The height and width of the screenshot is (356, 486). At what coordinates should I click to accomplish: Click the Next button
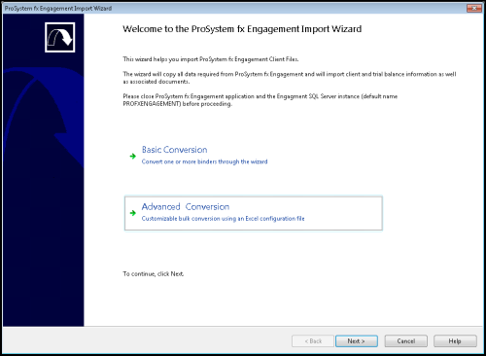pos(357,341)
